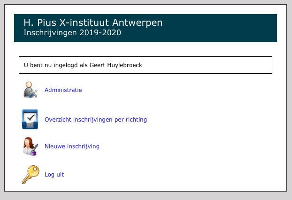Click the golden key logout icon
Screen dimensions: 292x200
pos(31,175)
